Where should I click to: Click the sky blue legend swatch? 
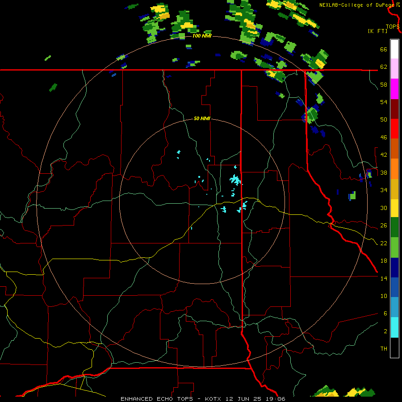(394, 307)
